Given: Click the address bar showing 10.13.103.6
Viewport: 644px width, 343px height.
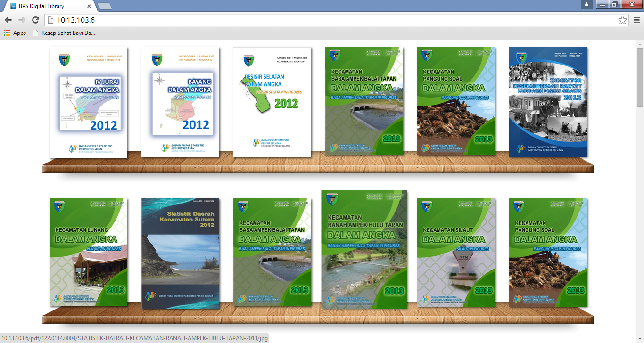Looking at the screenshot, I should pyautogui.click(x=337, y=20).
